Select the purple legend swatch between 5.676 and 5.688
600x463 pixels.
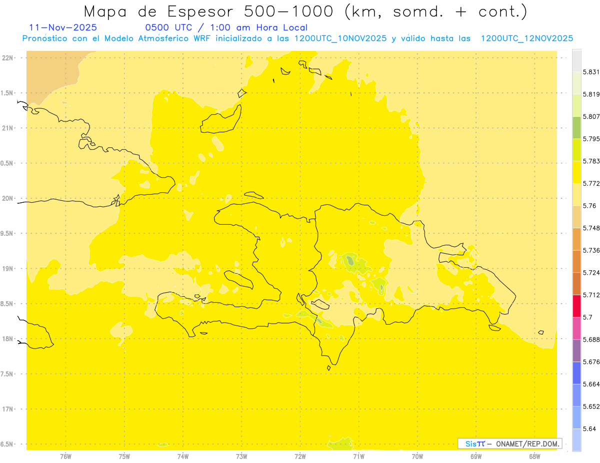click(576, 351)
